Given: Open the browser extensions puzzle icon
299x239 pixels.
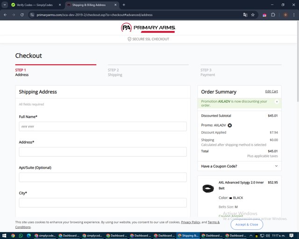Looking at the screenshot, I should (x=273, y=15).
